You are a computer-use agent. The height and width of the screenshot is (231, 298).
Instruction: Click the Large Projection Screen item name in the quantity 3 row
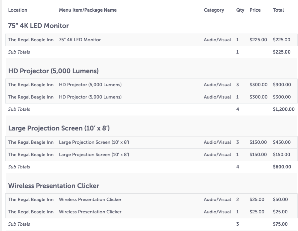pos(94,142)
